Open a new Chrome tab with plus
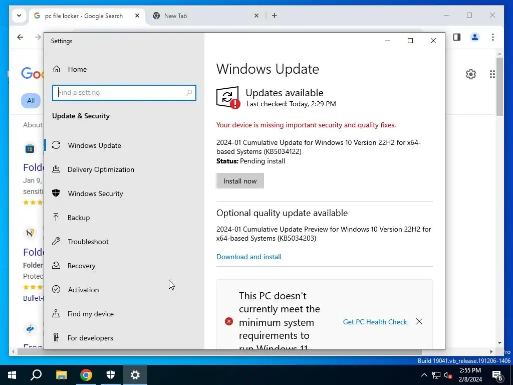Viewport: 513px width, 385px height. click(275, 16)
